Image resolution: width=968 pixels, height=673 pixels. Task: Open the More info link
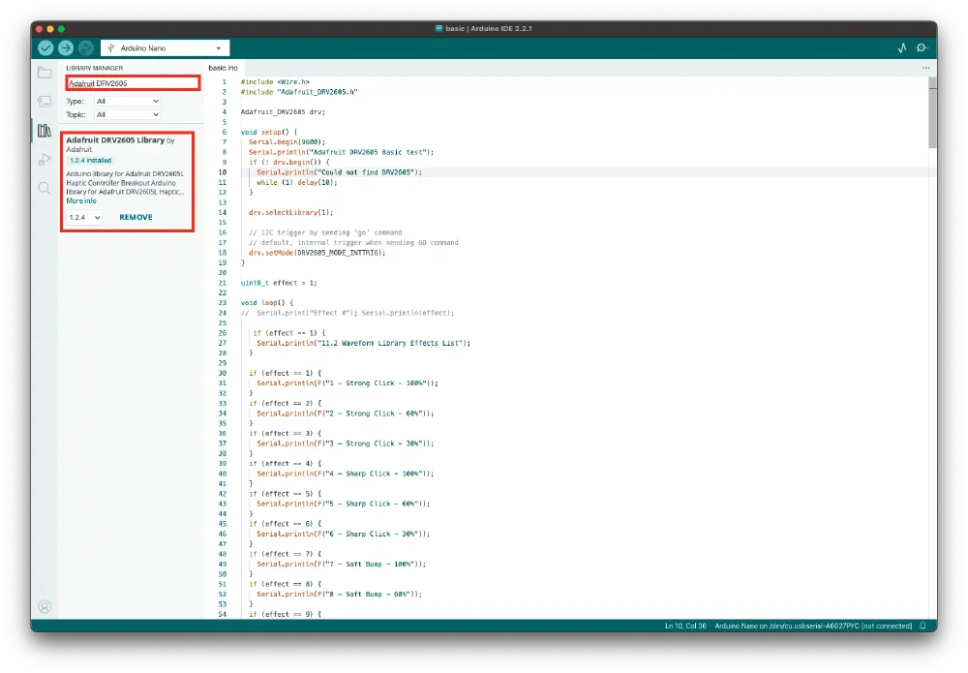coord(81,200)
